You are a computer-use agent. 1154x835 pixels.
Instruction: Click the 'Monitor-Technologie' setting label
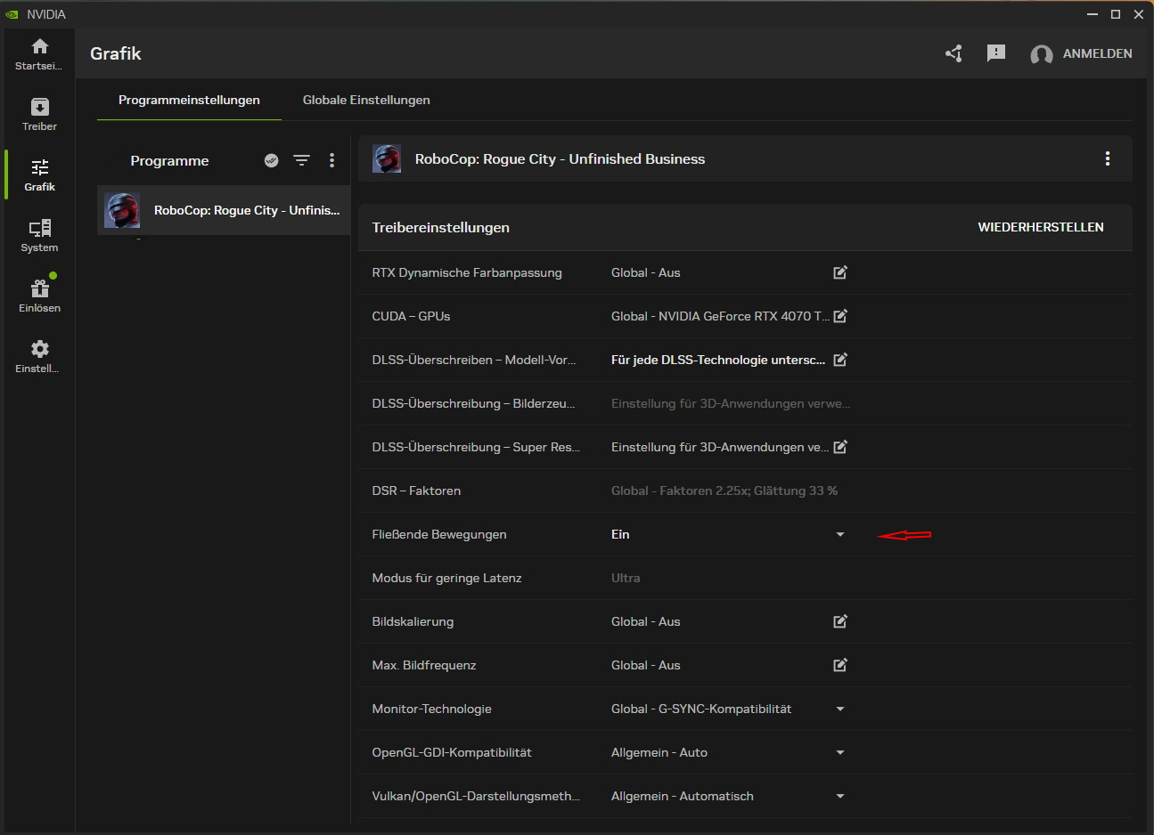tap(431, 709)
